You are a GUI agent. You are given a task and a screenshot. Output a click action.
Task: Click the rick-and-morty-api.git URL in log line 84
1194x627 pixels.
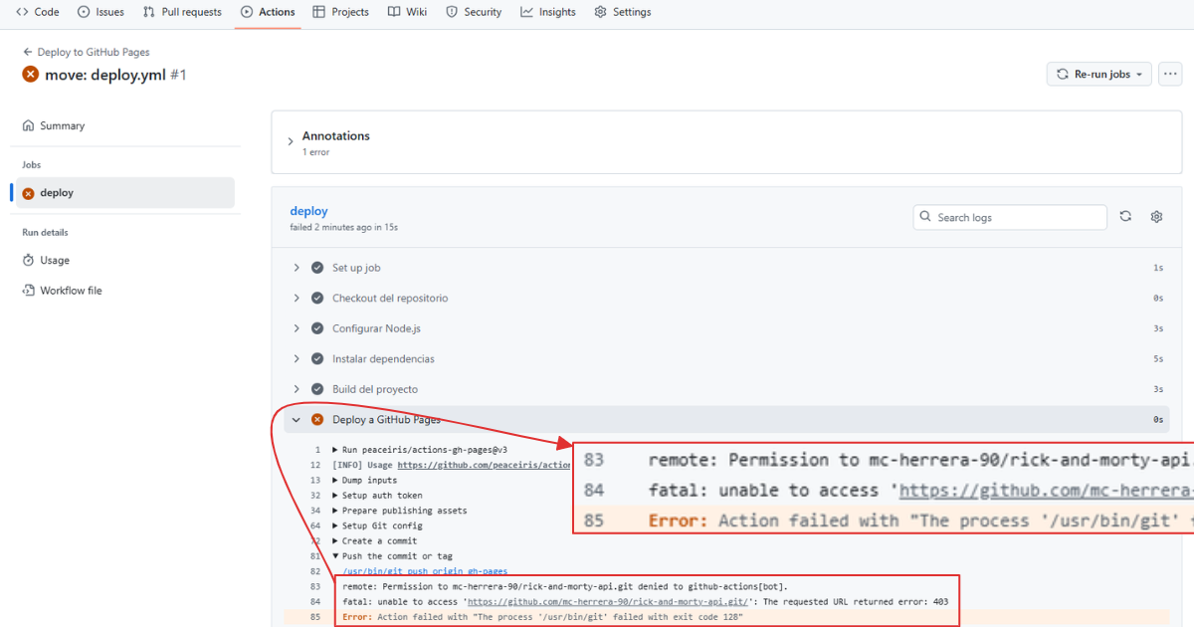pyautogui.click(x=607, y=602)
